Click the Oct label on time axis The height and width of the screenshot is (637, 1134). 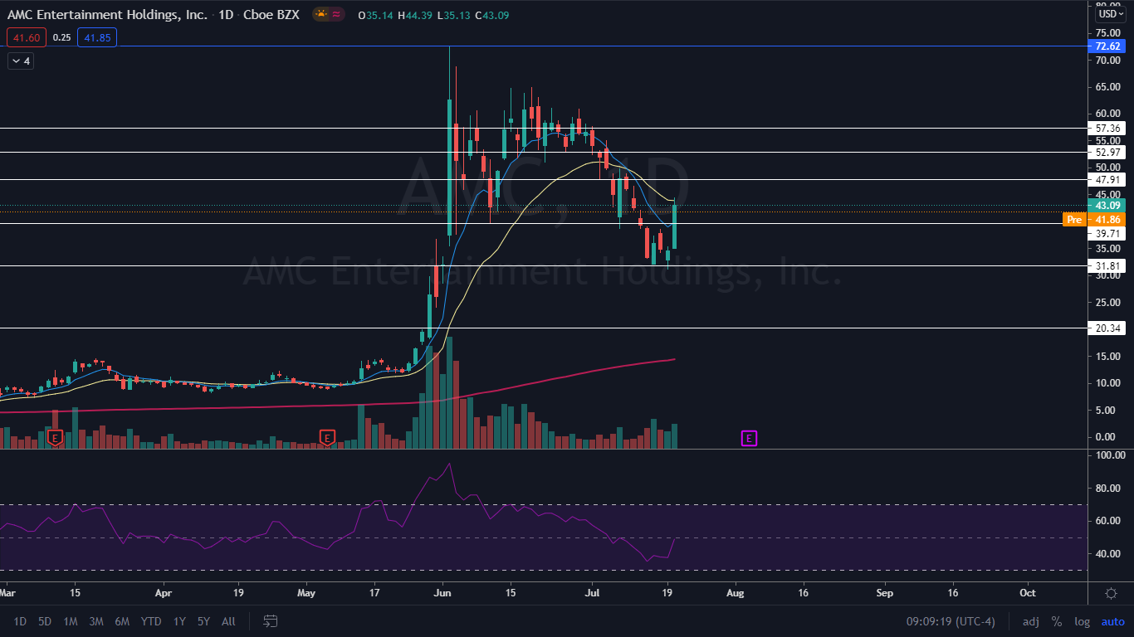click(x=1027, y=593)
